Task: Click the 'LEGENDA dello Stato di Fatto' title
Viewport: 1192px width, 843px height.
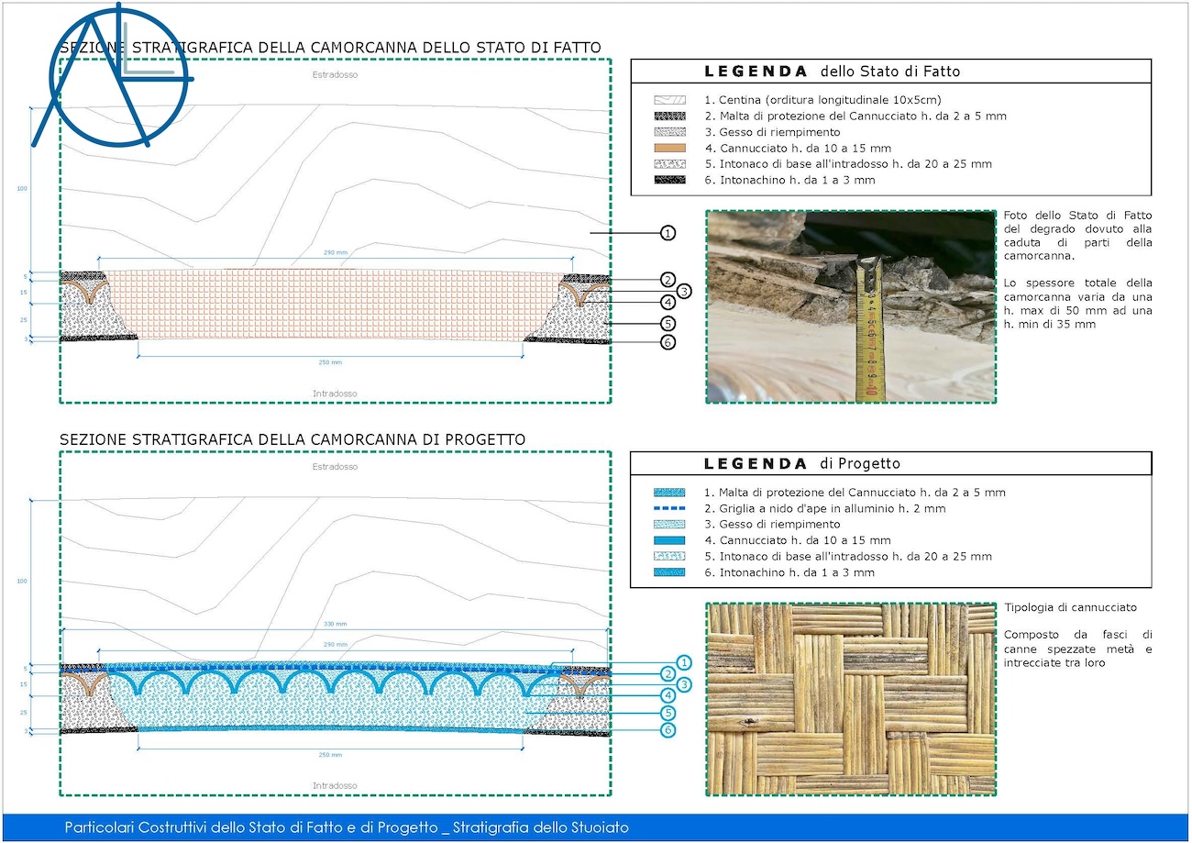Action: (832, 71)
